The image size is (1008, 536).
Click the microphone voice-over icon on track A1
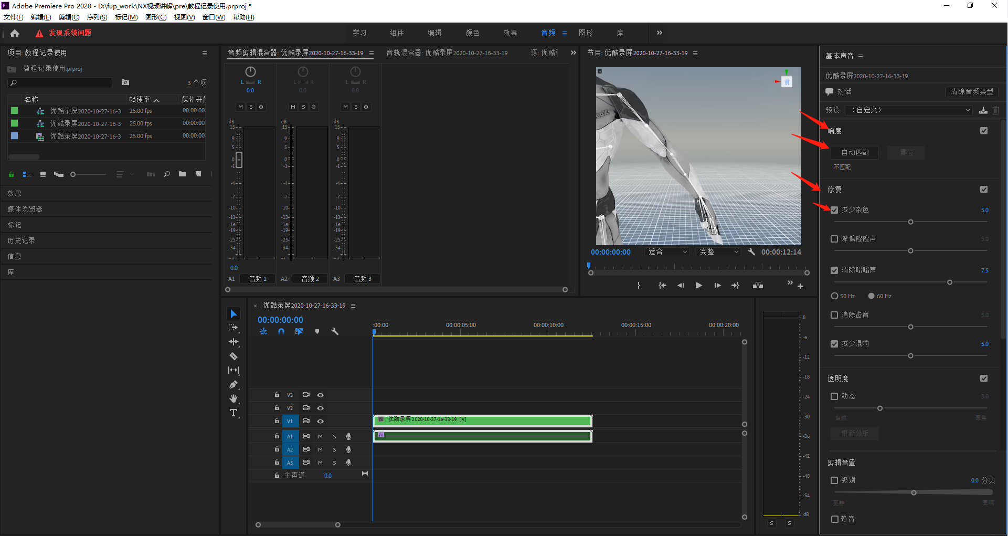click(348, 436)
